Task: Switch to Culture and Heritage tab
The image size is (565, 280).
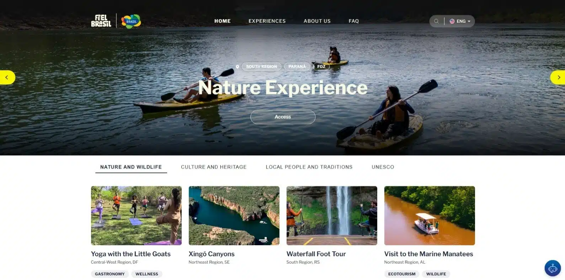Action: (214, 167)
